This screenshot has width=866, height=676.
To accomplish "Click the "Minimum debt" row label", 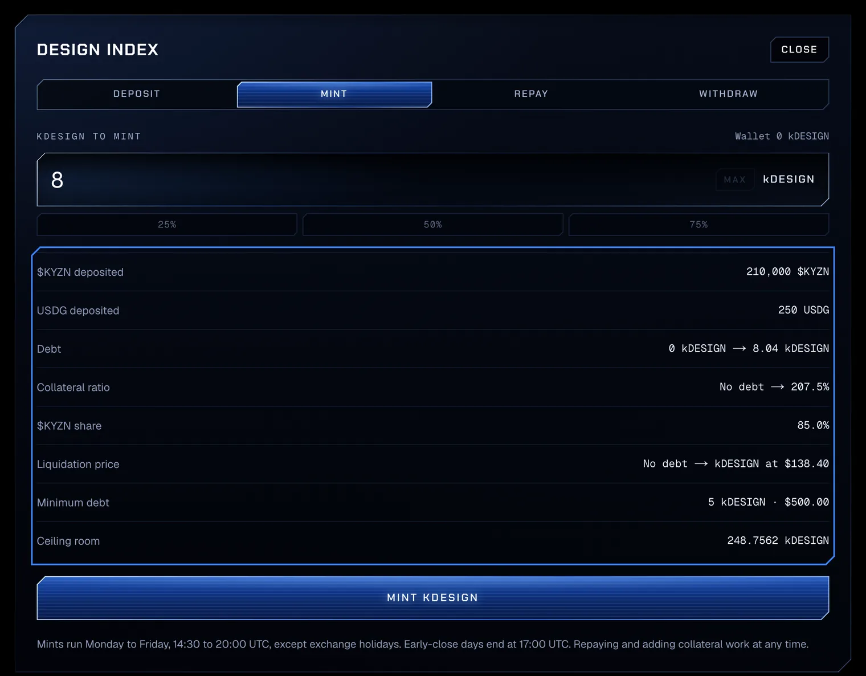I will click(73, 503).
